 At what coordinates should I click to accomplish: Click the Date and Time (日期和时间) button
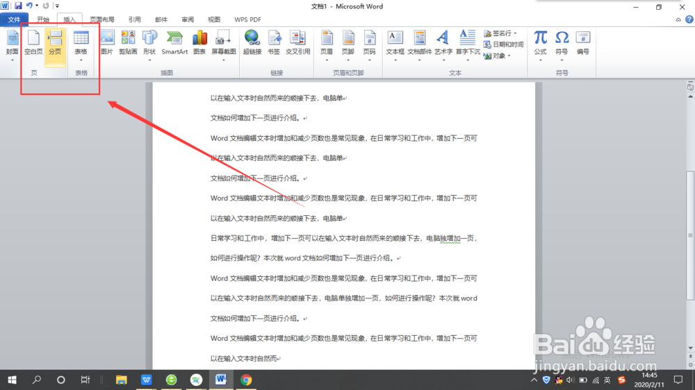[503, 44]
